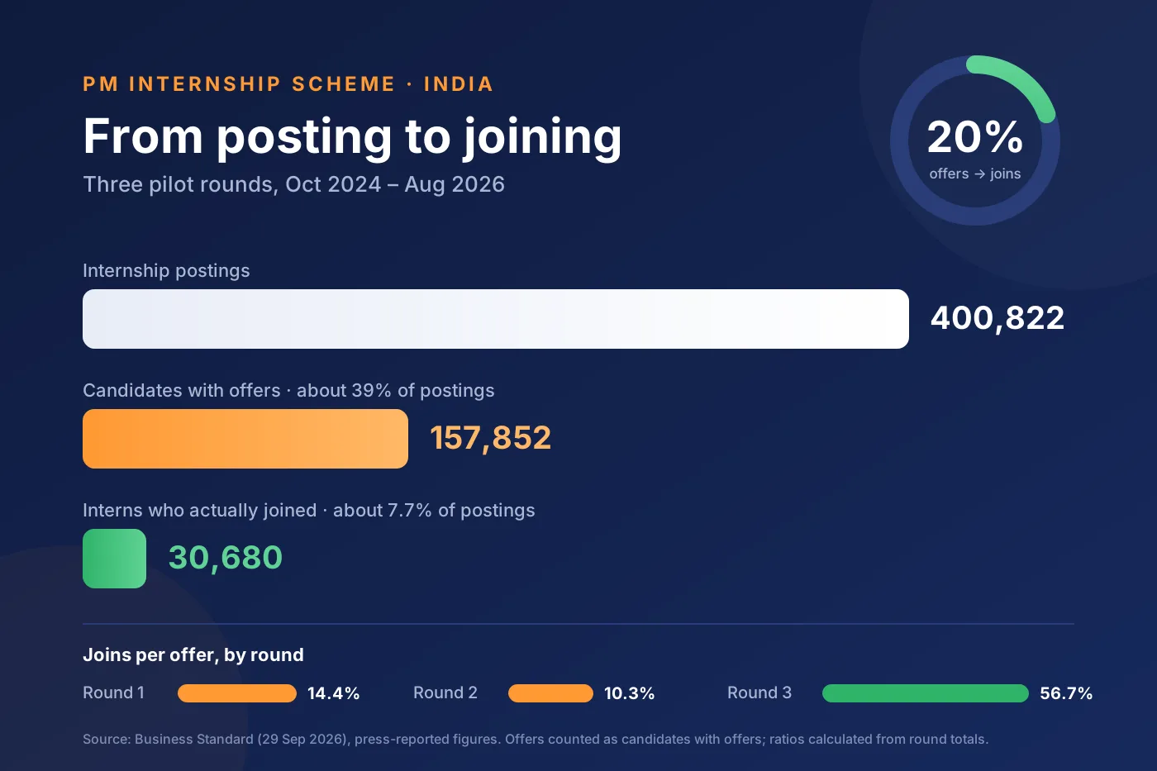Click the "Source: Business Standard" footnote

click(x=536, y=740)
